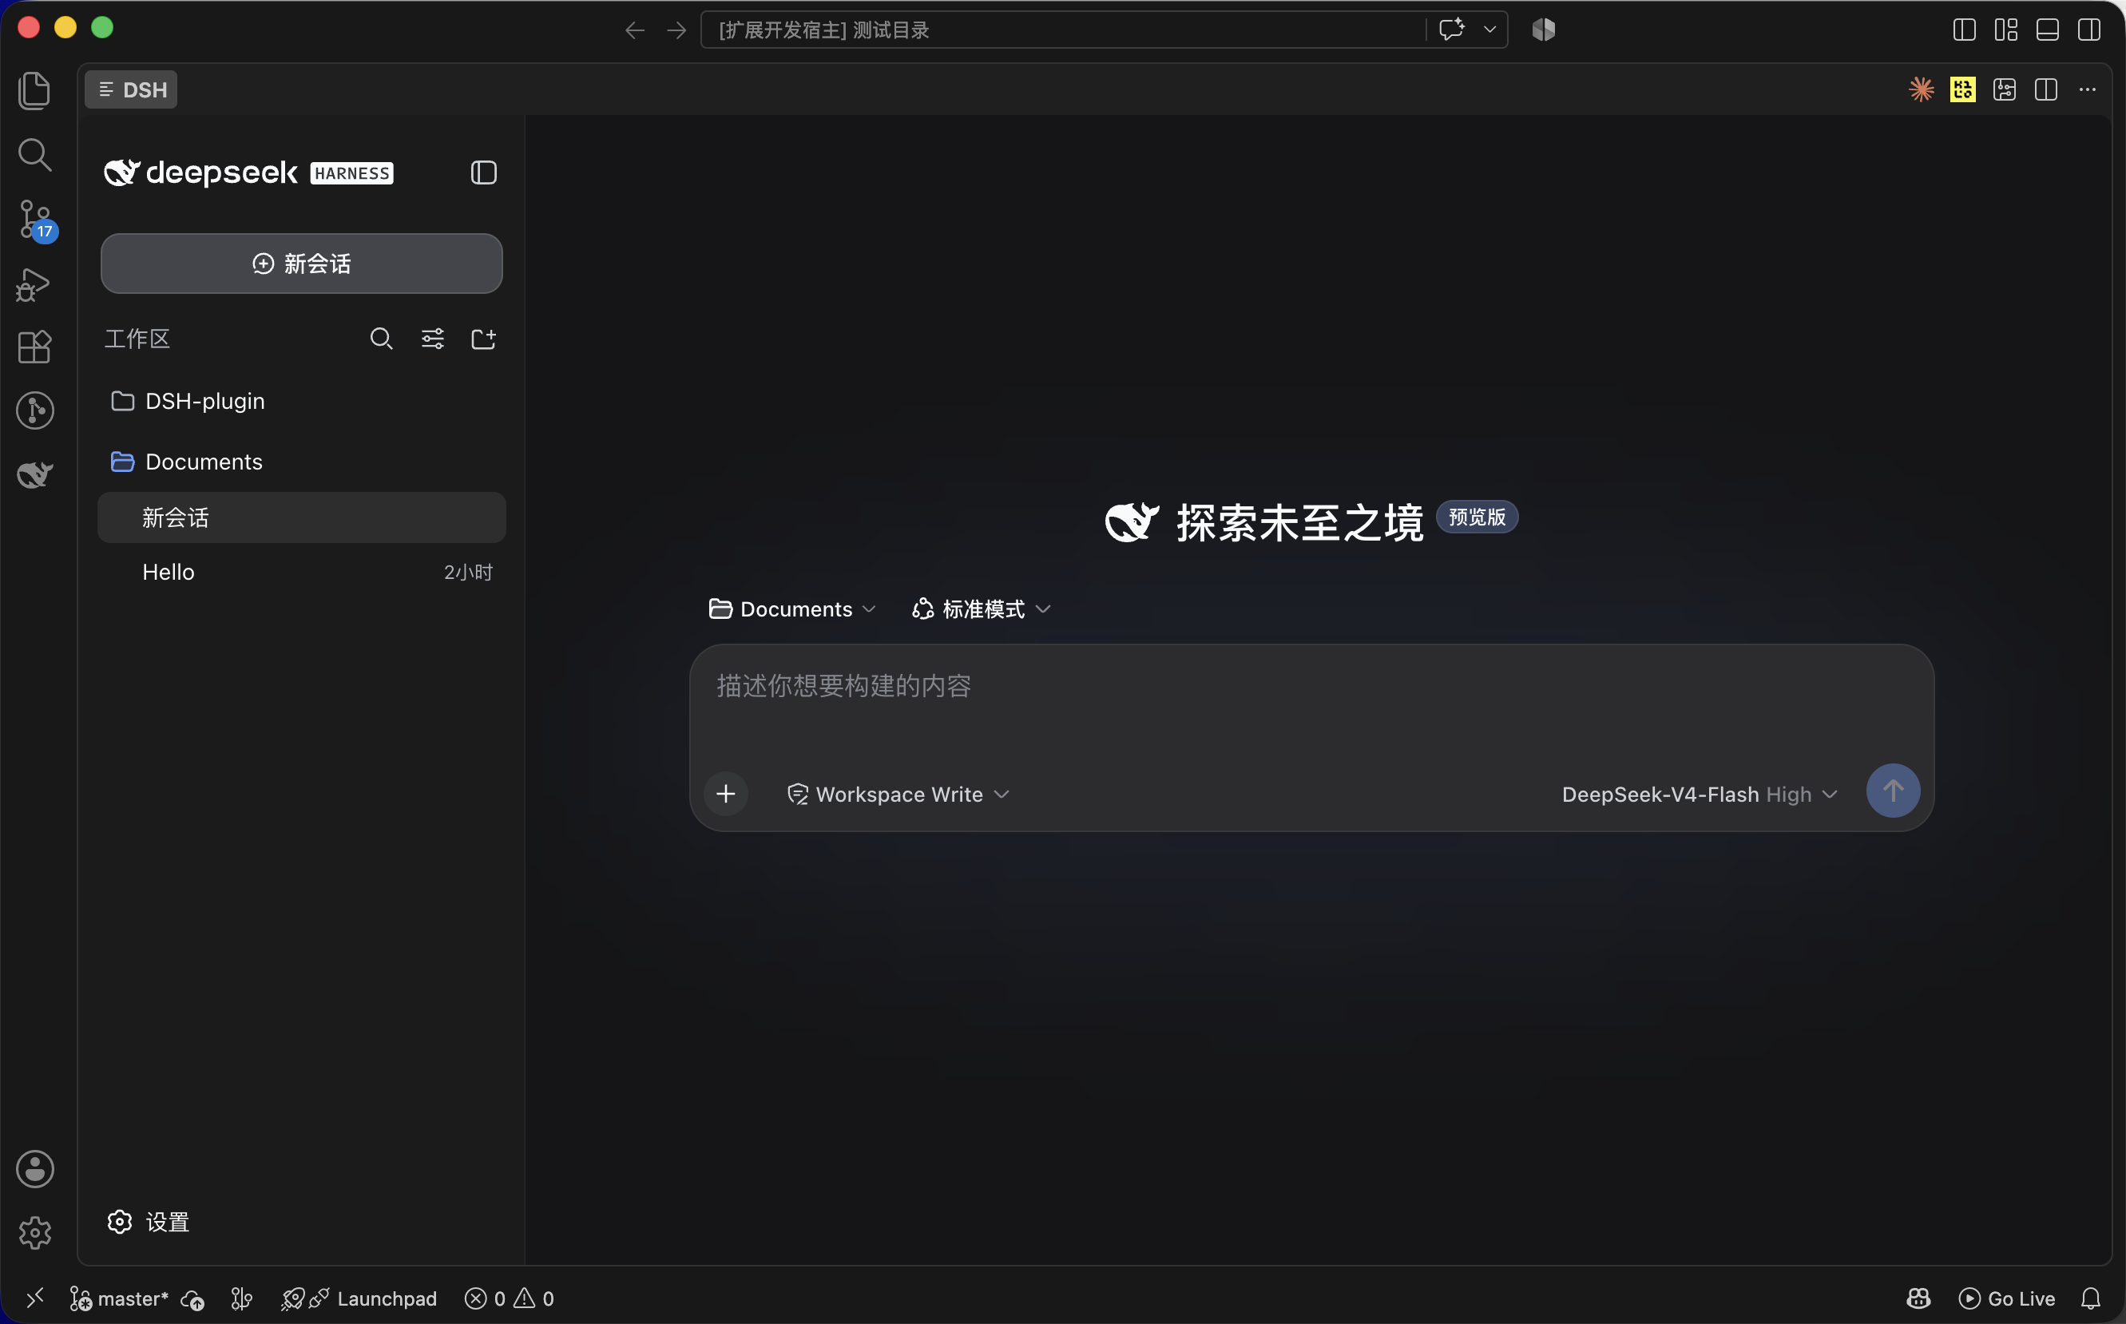Collapse the Documents workspace folder
Image resolution: width=2126 pixels, height=1324 pixels.
coord(301,462)
